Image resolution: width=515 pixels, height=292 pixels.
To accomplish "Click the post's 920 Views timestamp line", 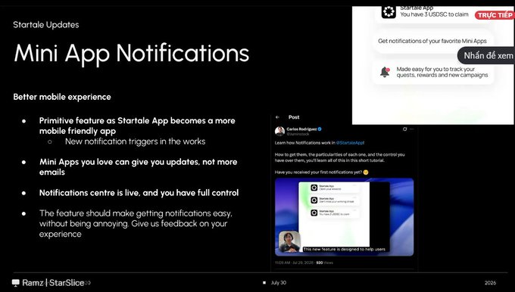I will pos(304,262).
